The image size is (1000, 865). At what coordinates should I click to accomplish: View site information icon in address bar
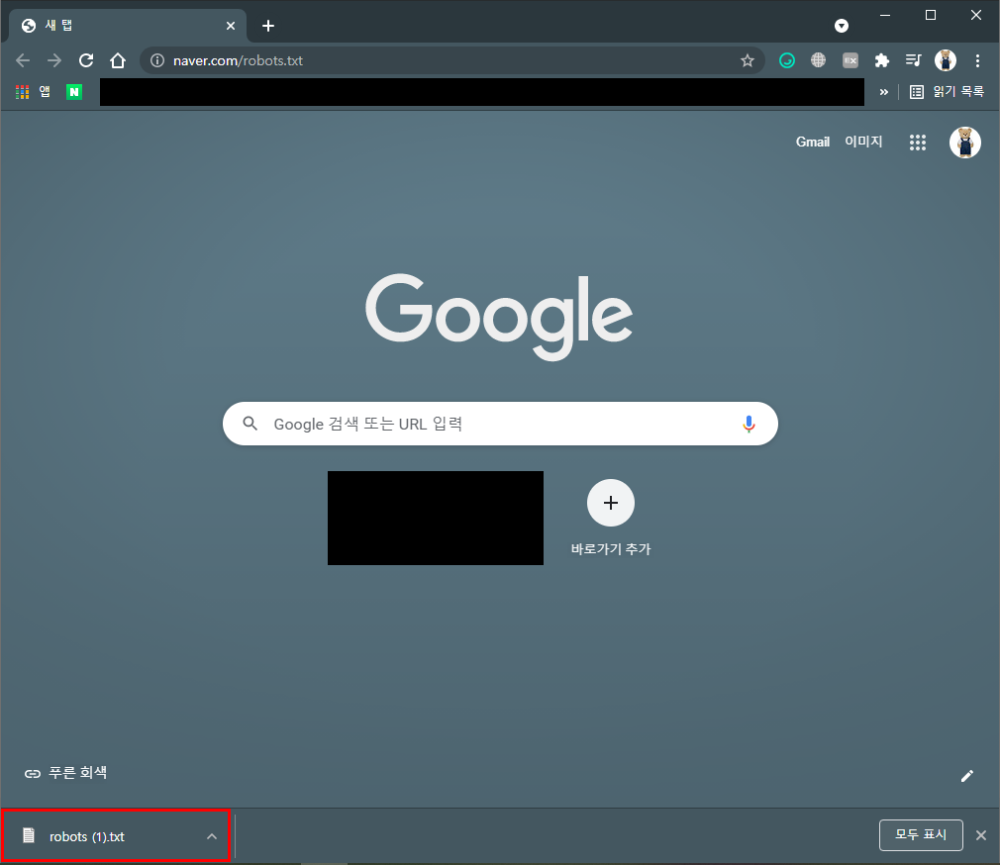click(x=156, y=60)
